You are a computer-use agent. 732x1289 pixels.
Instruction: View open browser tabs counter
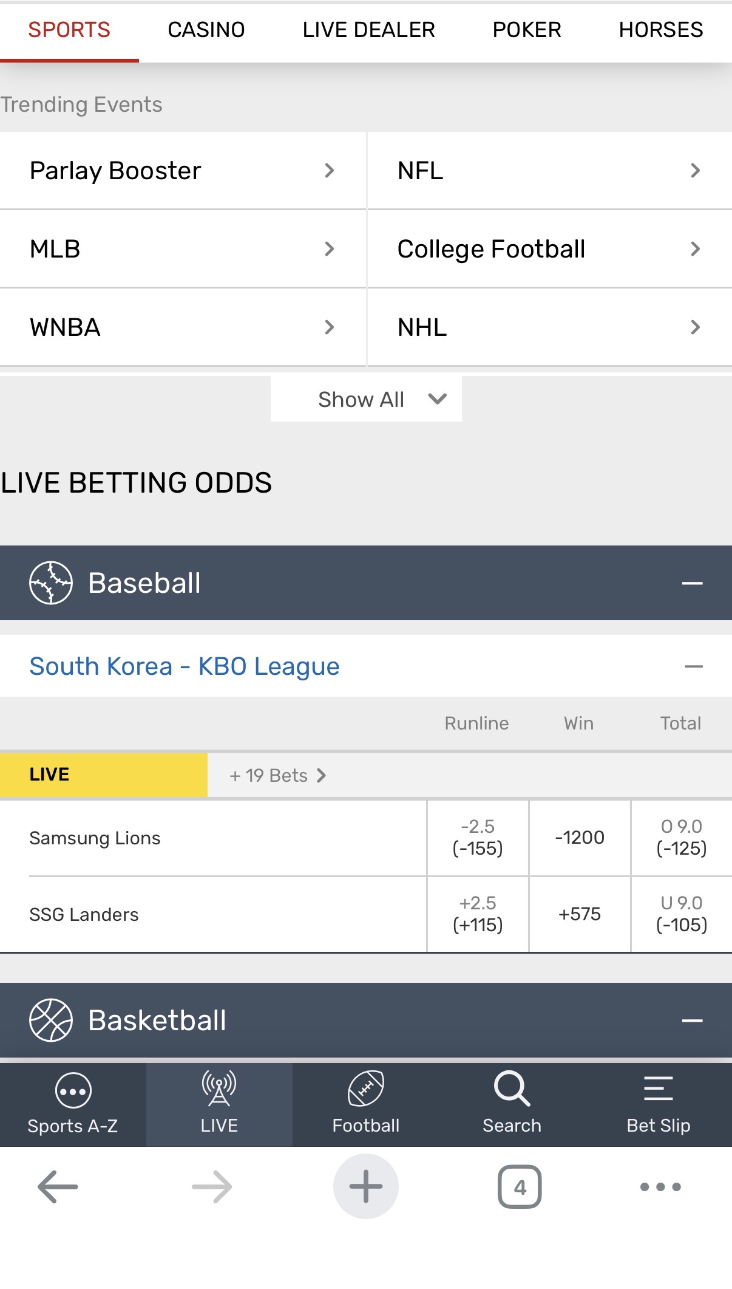pyautogui.click(x=520, y=1186)
